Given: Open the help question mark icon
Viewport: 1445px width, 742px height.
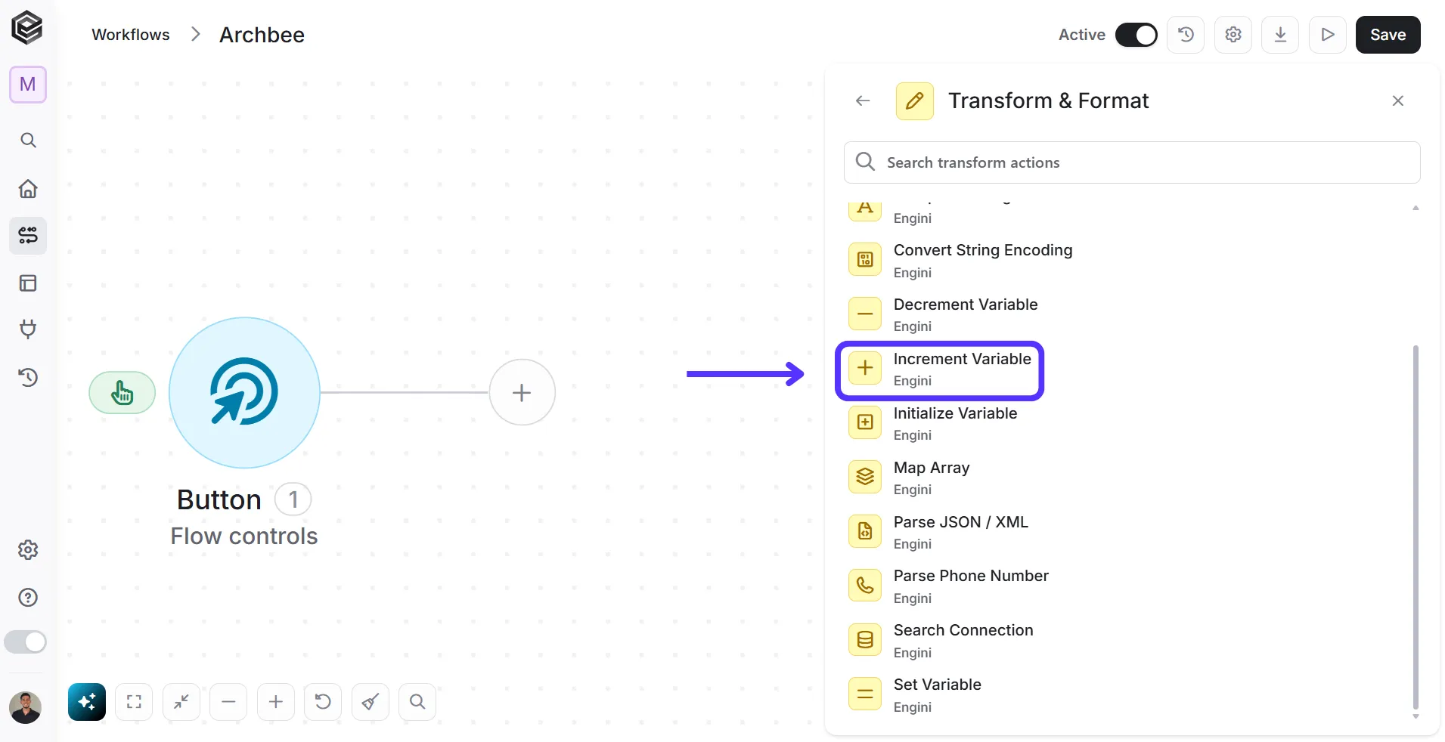Looking at the screenshot, I should pos(28,598).
